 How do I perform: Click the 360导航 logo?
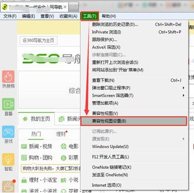[x=51, y=59]
